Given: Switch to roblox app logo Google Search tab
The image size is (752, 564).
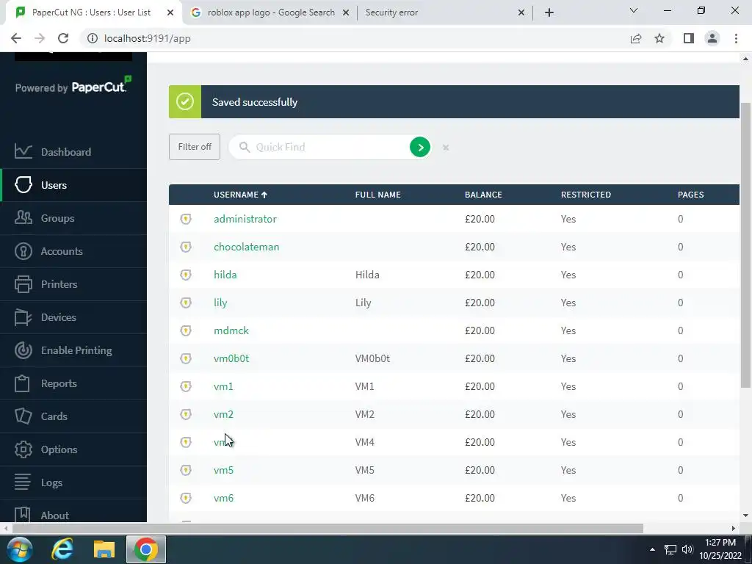Looking at the screenshot, I should tap(271, 12).
